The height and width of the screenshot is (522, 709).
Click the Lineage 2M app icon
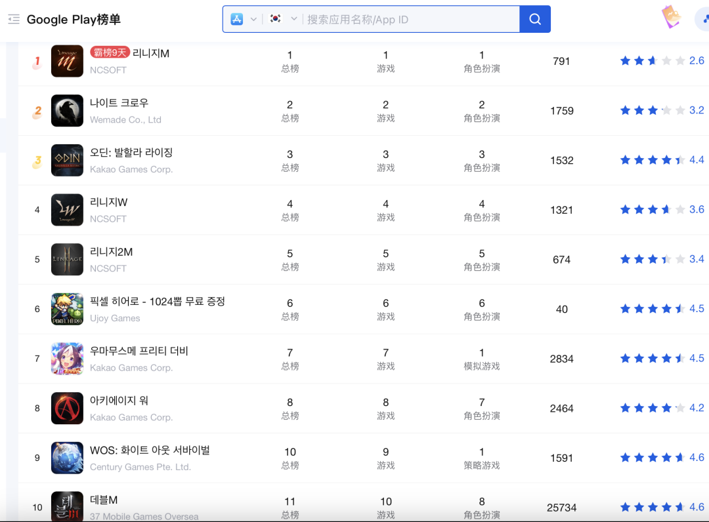click(67, 260)
